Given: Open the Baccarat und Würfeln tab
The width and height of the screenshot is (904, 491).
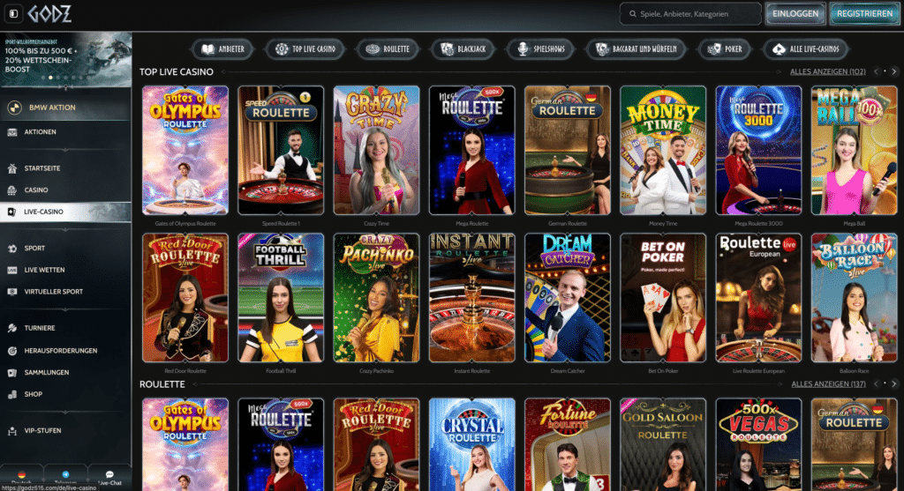Looking at the screenshot, I should [x=637, y=49].
